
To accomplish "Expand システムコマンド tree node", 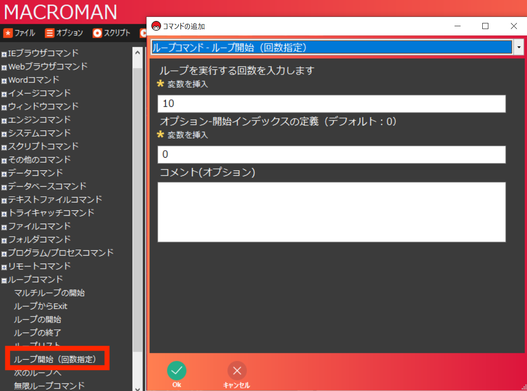I will point(4,134).
